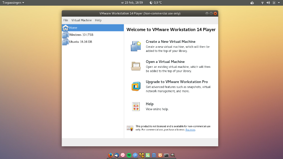Open the RSS feed reader dock icon
Image resolution: width=283 pixels, height=159 pixels.
tap(148, 155)
